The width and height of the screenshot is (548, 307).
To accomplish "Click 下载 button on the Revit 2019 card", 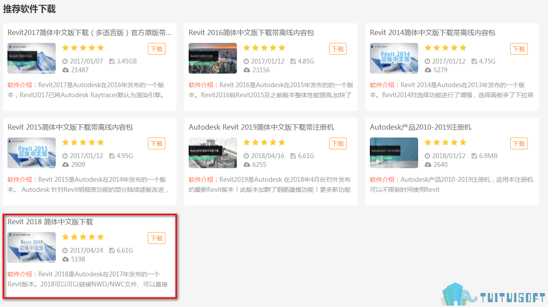I will pyautogui.click(x=338, y=144).
